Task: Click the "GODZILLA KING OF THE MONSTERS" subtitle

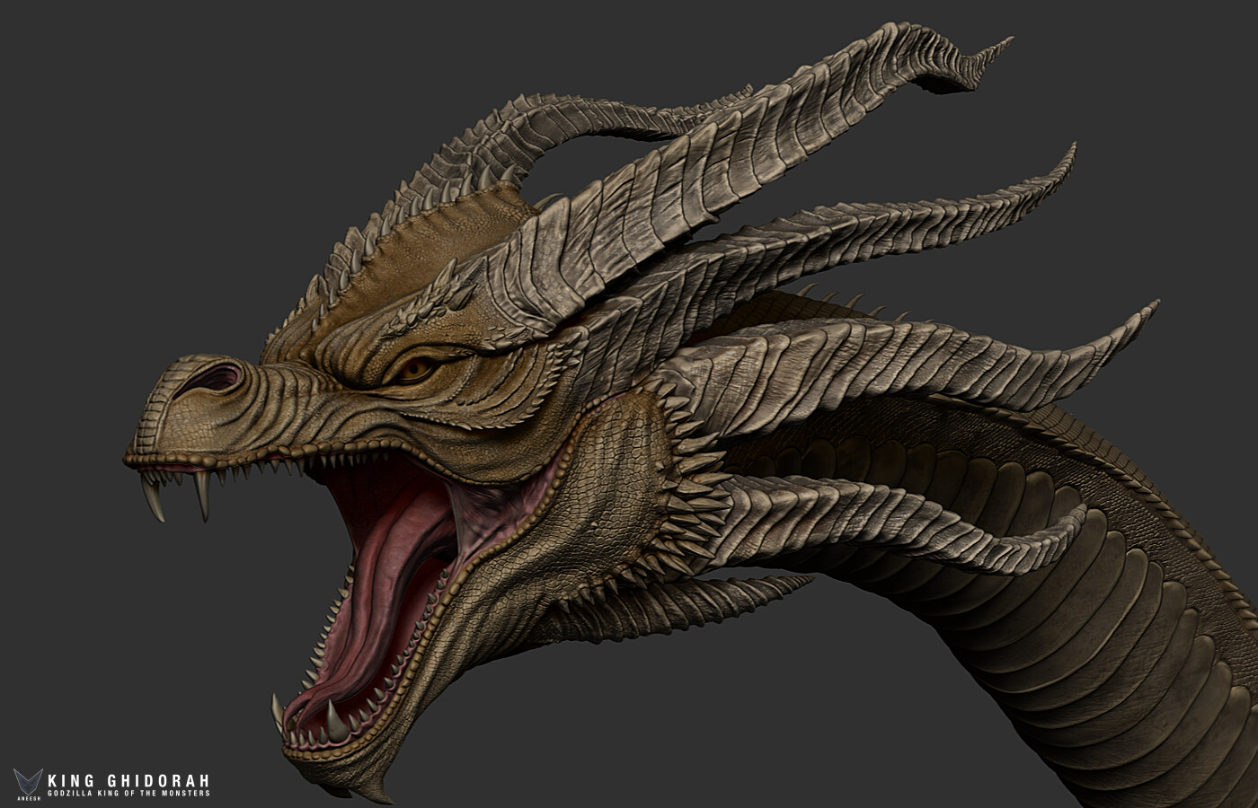Action: [128, 794]
